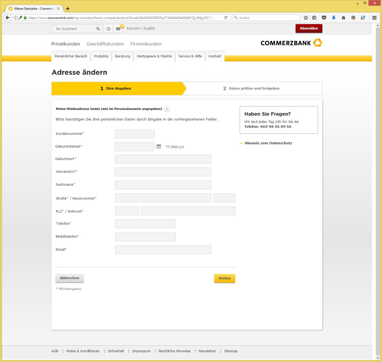The image size is (382, 362).
Task: Open the Impressum footer link
Action: pyautogui.click(x=141, y=351)
